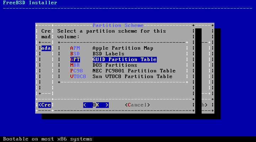
Task: Pick the BSD Labels entry
Action: [108, 54]
